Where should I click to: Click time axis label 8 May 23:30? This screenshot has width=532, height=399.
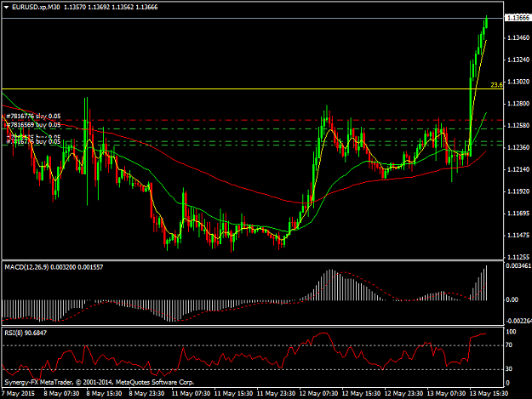(x=146, y=393)
